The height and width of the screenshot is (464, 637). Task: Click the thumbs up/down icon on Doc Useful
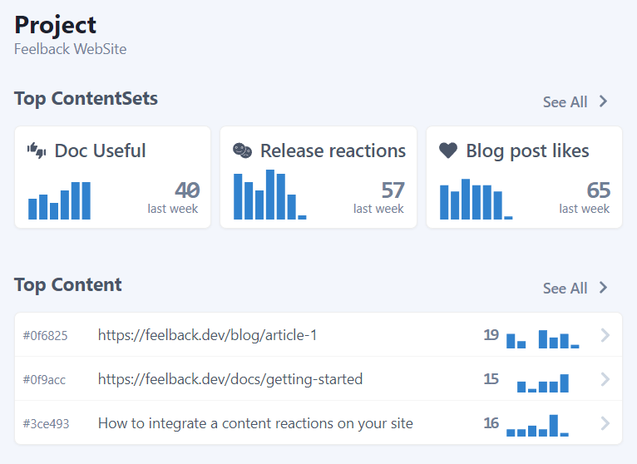[37, 151]
